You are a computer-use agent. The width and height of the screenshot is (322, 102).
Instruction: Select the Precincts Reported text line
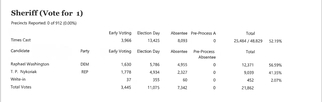44,23
